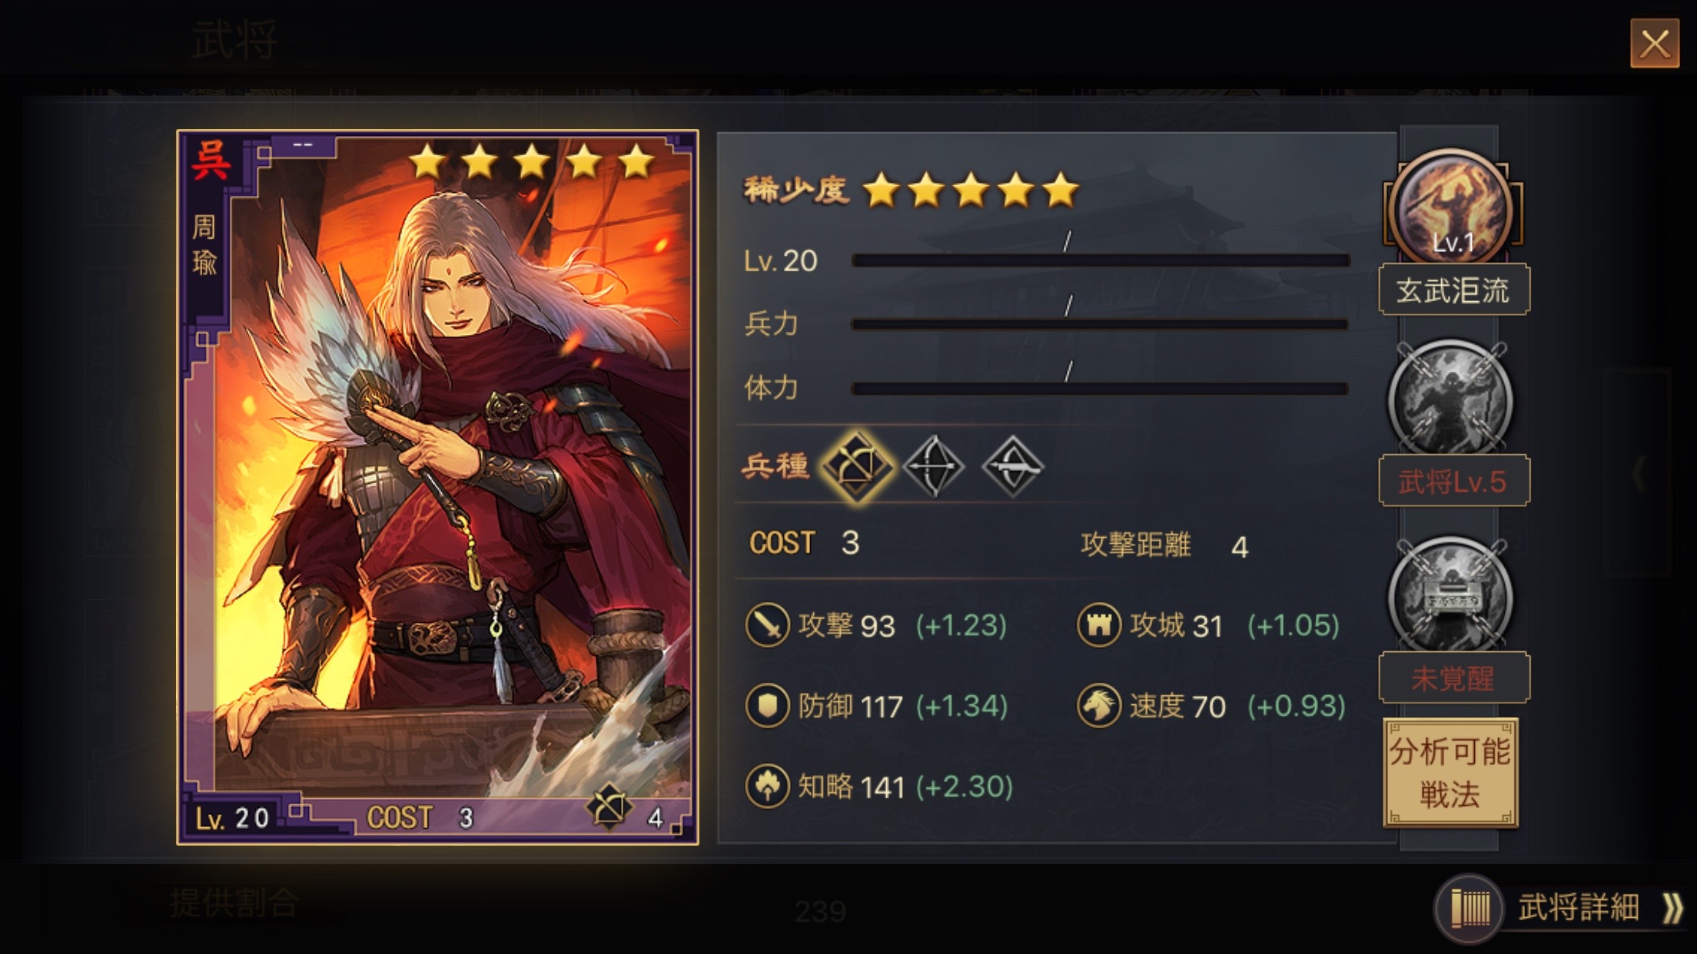
Task: Tap the locked skill icon above 武将Lv.5
Action: pyautogui.click(x=1450, y=399)
